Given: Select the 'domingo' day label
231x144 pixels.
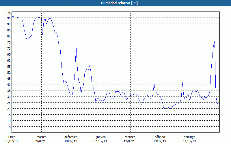Looking at the screenshot, I should [x=189, y=137].
